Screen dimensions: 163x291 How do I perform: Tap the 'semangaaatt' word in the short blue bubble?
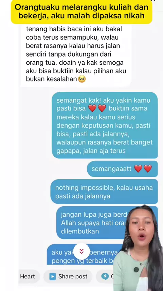(x=112, y=169)
